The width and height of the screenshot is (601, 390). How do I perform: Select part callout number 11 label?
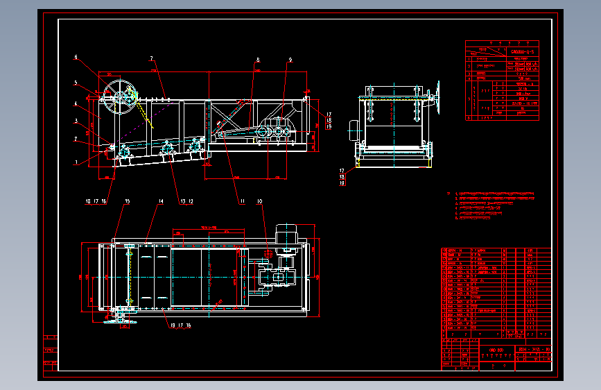click(242, 201)
